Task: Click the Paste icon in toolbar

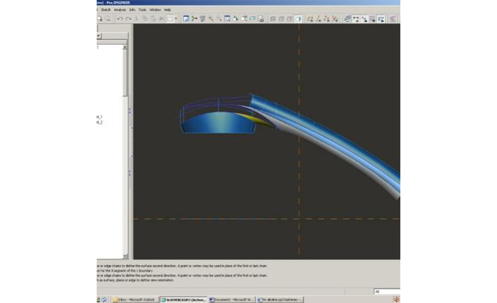Action: click(154, 19)
